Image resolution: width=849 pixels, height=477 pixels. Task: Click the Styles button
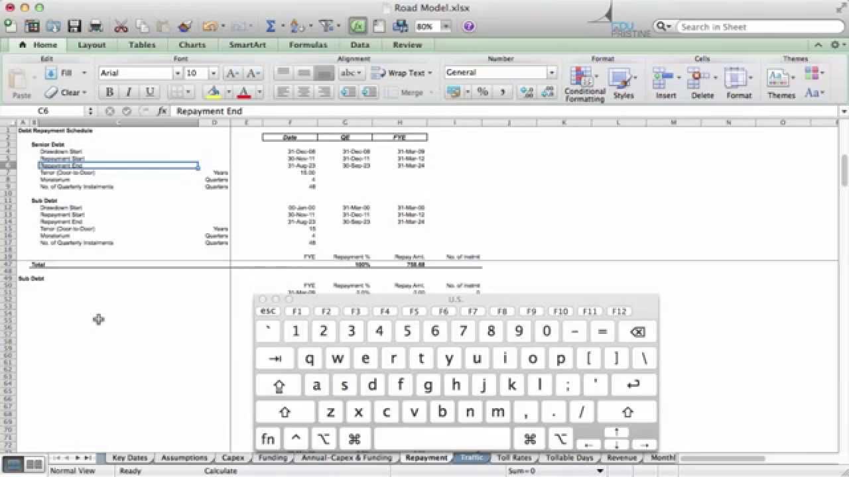623,83
